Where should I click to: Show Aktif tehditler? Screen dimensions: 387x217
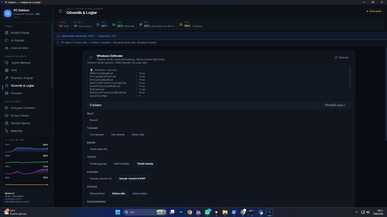[122, 164]
